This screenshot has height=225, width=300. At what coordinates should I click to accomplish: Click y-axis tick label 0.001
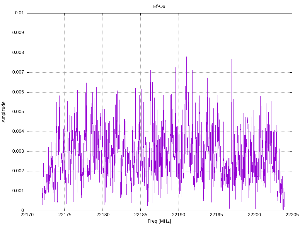coord(18,191)
